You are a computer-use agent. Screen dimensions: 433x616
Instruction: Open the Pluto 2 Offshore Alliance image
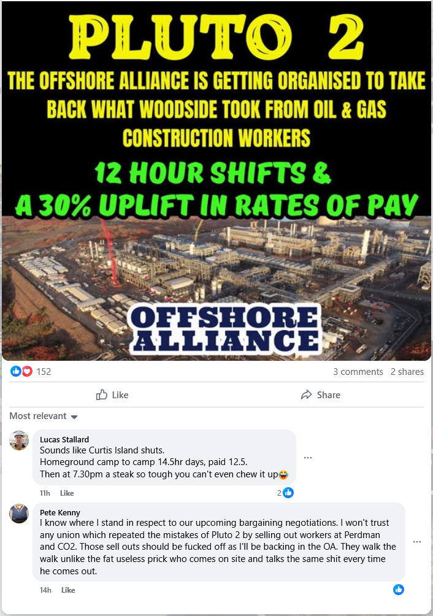click(216, 181)
